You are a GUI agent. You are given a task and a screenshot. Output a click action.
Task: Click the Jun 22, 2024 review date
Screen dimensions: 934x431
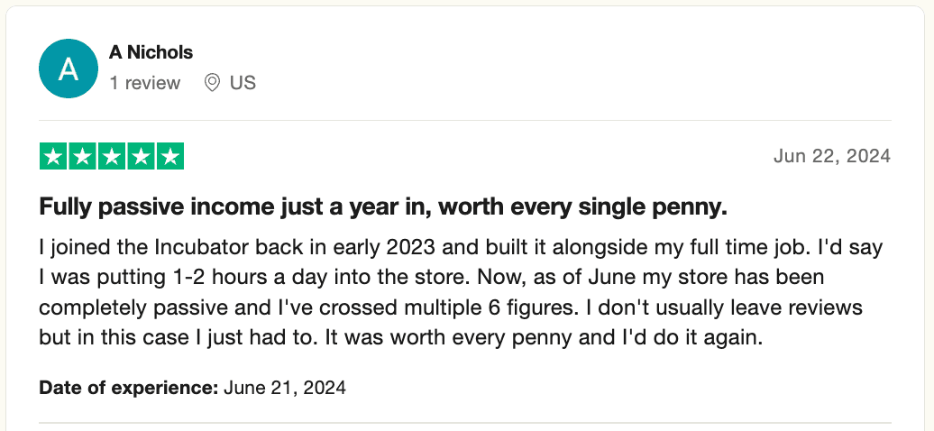[831, 156]
